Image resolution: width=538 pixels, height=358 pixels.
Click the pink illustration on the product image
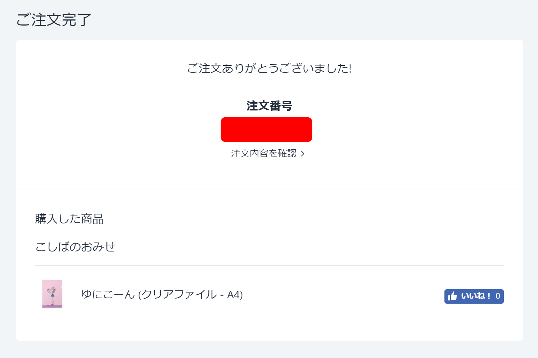[x=52, y=291]
